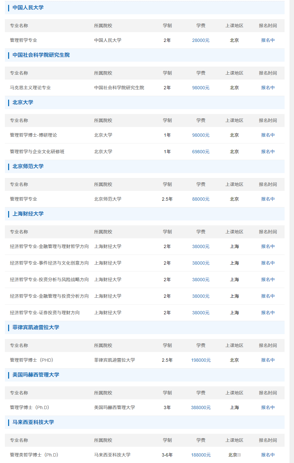Click 报名中 for 事件经济与文化创意方向
The height and width of the screenshot is (463, 294).
pyautogui.click(x=268, y=263)
